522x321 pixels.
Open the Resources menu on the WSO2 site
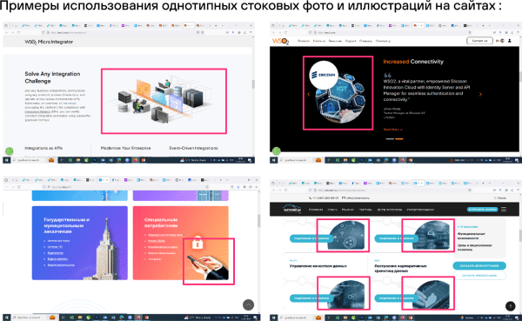(335, 41)
